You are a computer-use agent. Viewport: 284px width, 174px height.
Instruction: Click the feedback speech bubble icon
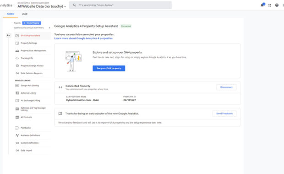(x=60, y=114)
